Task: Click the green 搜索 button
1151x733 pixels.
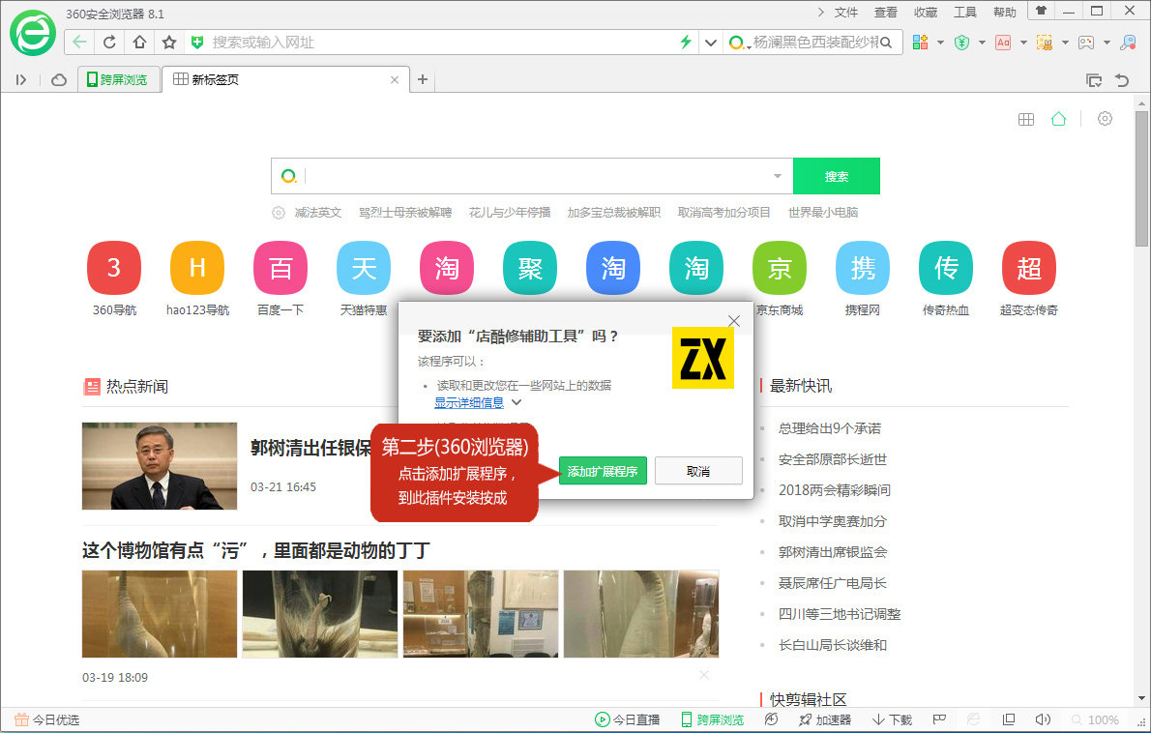Action: (836, 176)
